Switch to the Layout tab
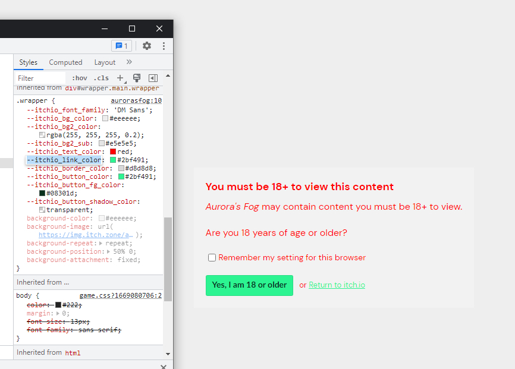Screen dimensions: 515x369 click(105, 62)
